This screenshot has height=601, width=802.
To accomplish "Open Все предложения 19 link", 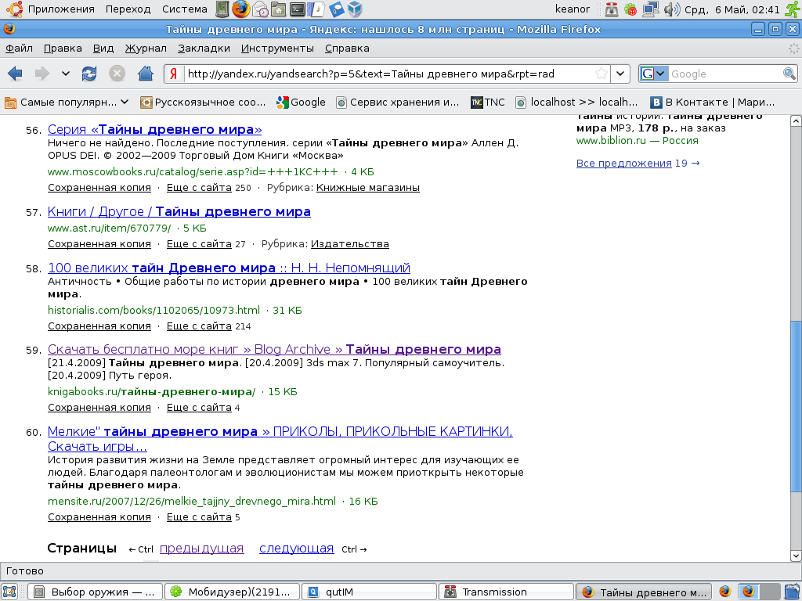I will [x=638, y=163].
